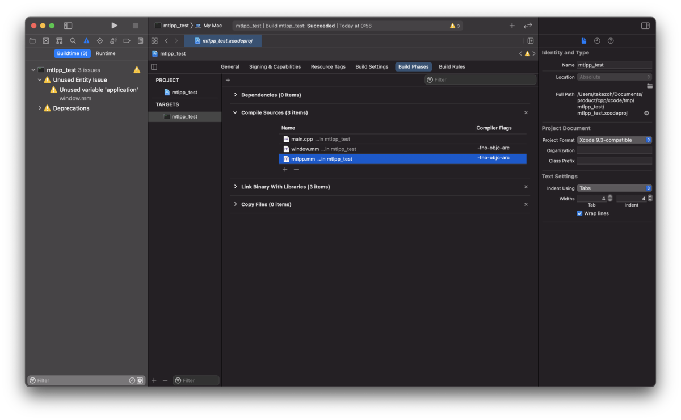This screenshot has height=420, width=681.
Task: Collapse Compile Sources build phase
Action: tap(236, 112)
